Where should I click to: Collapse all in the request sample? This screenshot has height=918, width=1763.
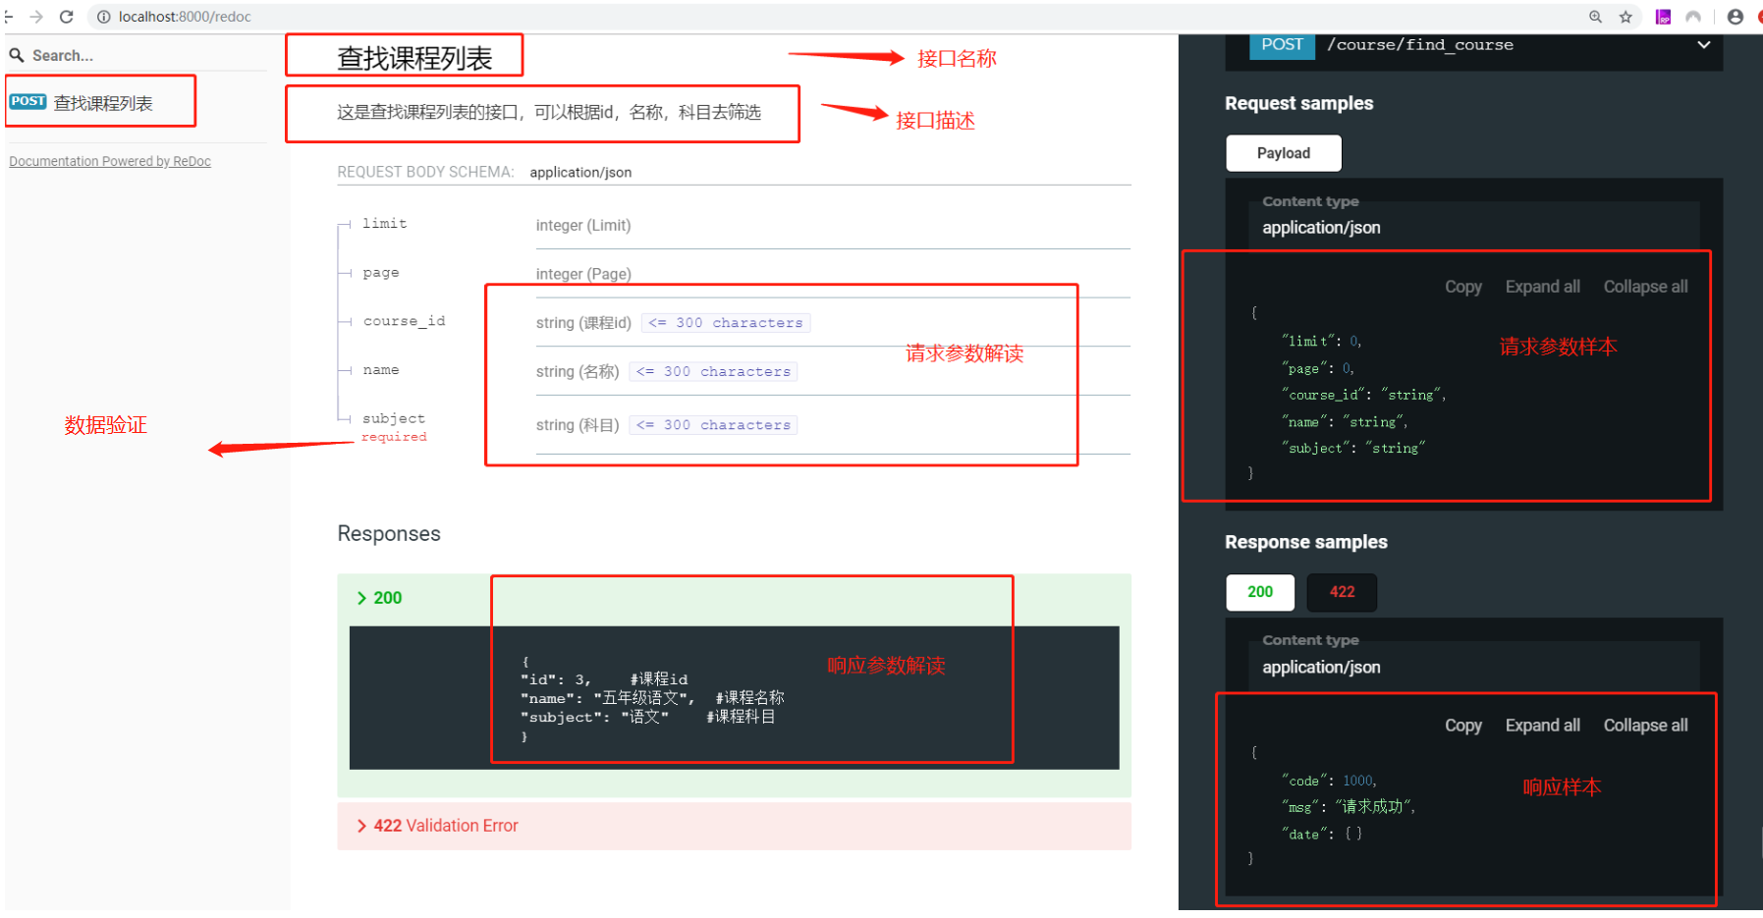(1645, 287)
